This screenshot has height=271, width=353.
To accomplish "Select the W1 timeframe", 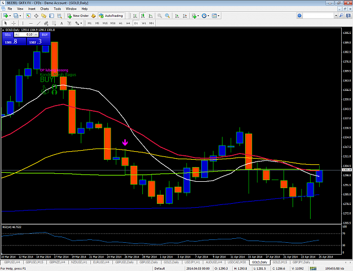I will click(144, 23).
